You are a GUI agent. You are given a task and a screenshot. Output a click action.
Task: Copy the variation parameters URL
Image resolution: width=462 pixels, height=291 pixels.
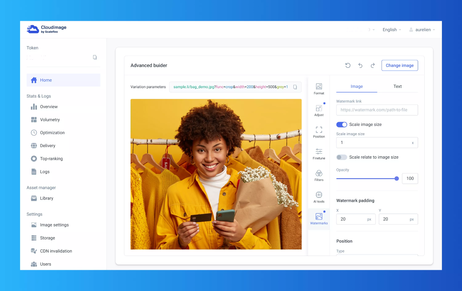click(x=295, y=87)
